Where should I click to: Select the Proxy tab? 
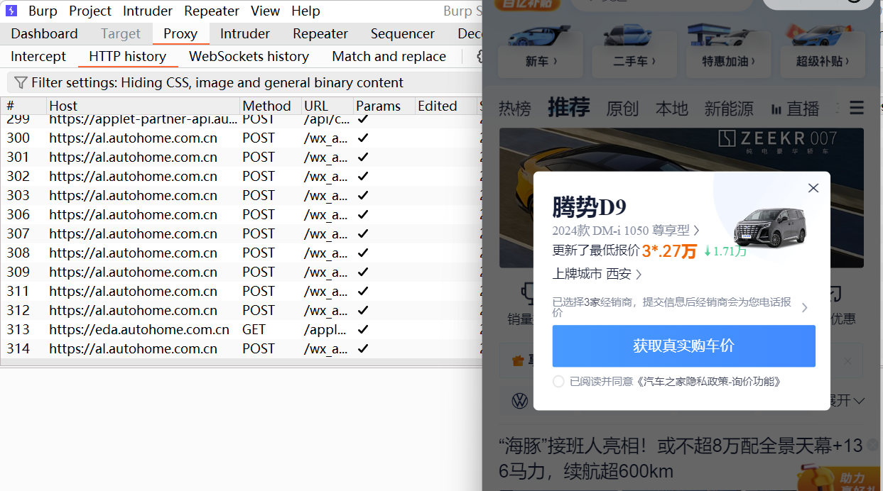pyautogui.click(x=180, y=33)
